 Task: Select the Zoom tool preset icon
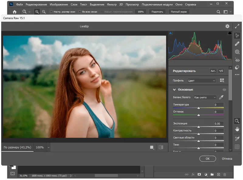pyautogui.click(x=24, y=12)
